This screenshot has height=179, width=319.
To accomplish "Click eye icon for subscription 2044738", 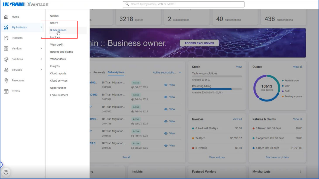I will [x=166, y=121].
